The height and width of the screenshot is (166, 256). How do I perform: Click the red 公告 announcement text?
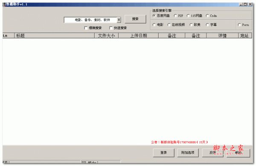[x=179, y=142]
